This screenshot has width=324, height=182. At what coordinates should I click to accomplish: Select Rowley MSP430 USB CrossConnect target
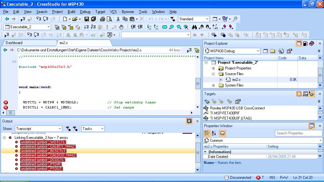(237, 108)
